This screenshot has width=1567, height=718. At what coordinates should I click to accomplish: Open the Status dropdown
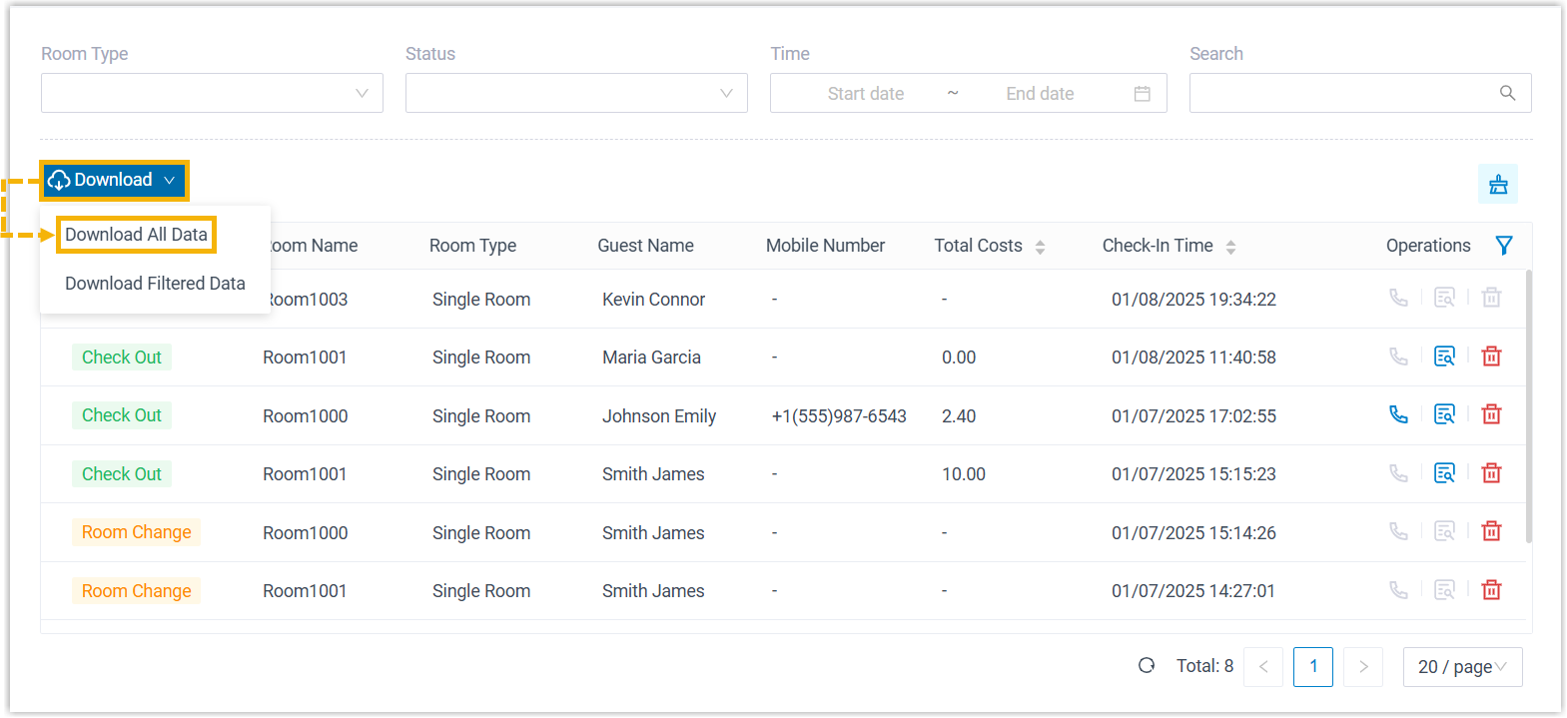[x=576, y=93]
